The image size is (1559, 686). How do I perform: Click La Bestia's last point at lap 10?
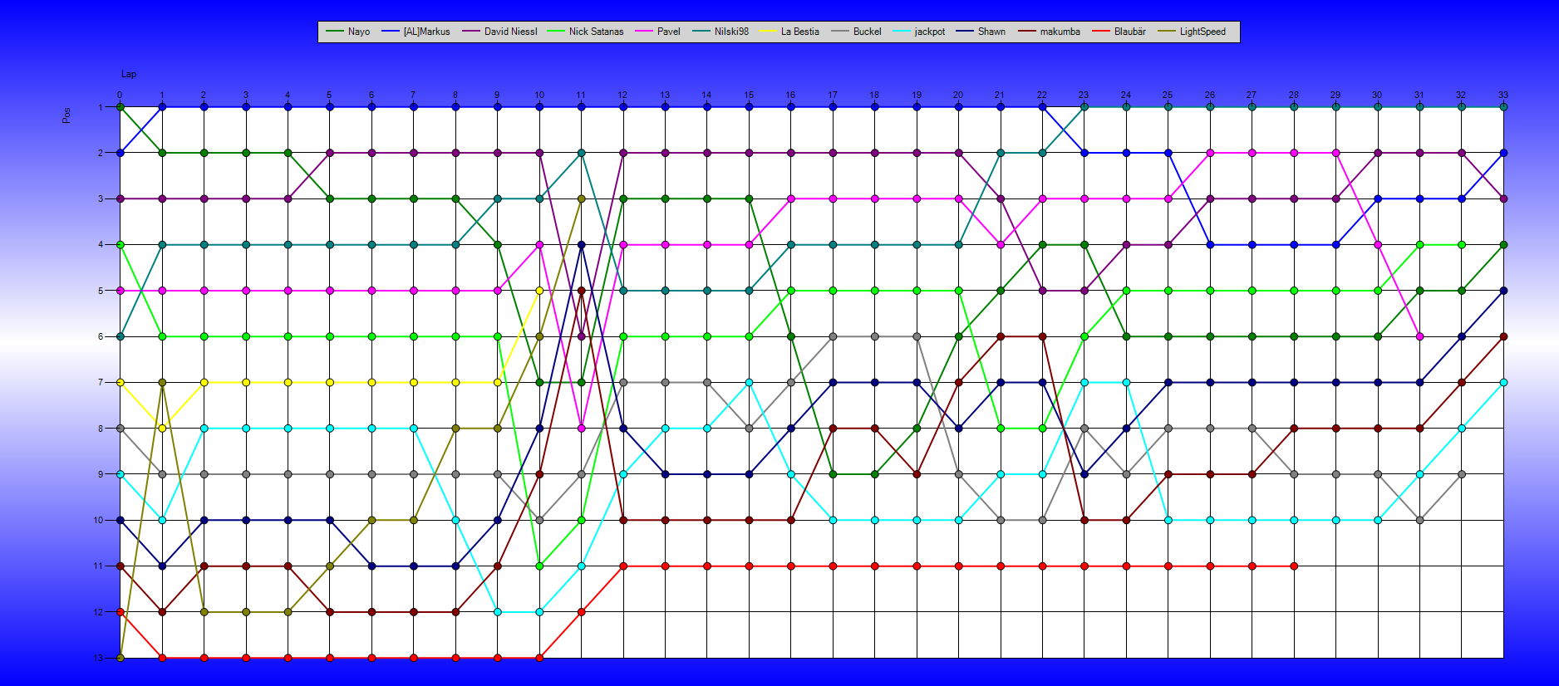539,291
